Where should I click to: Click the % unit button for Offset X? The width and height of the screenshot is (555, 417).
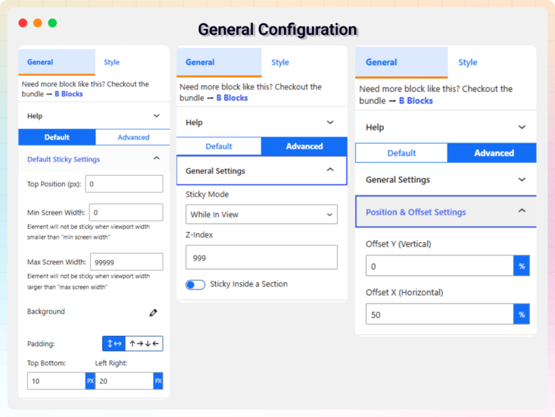(x=521, y=315)
